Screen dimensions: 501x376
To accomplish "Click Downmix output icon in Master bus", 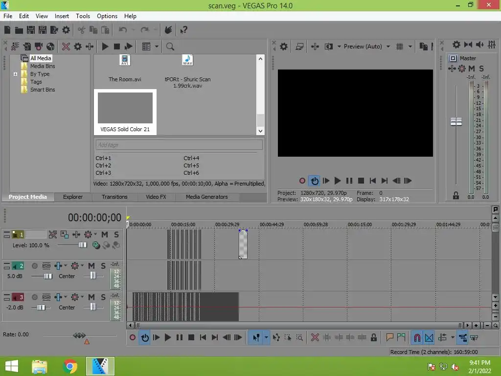I will click(x=468, y=45).
